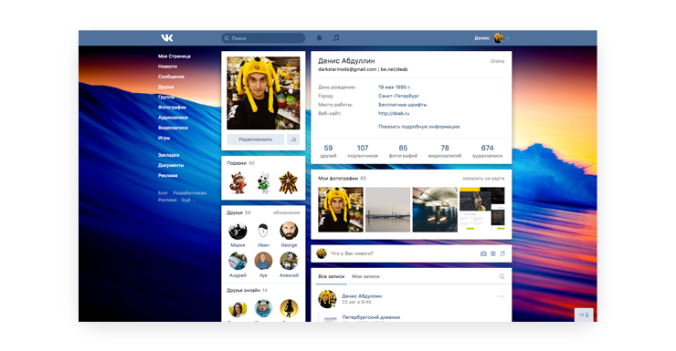Screen dimensions: 676x351
Task: Click the Редактировать button
Action: pyautogui.click(x=255, y=139)
